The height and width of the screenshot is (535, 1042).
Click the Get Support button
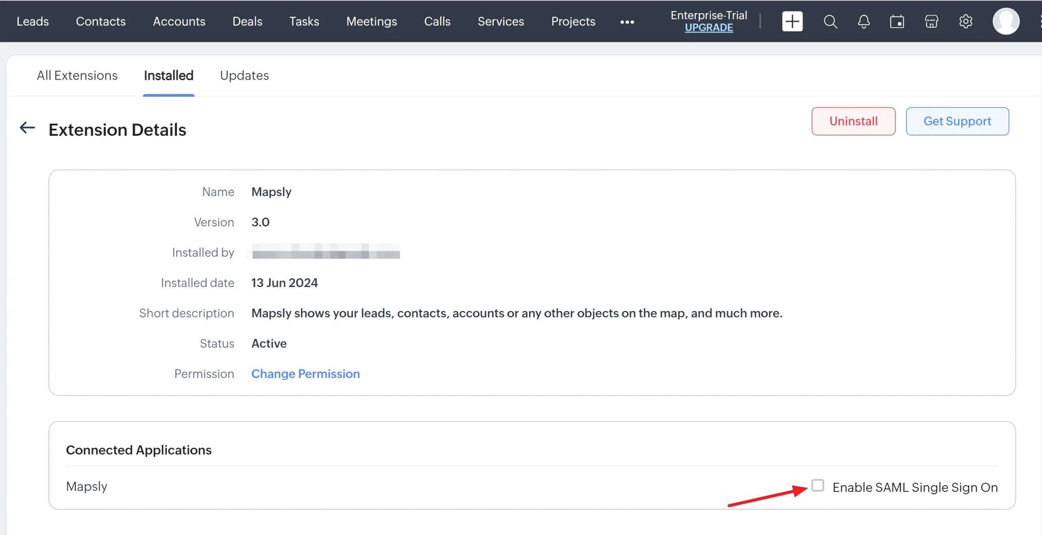pos(957,121)
